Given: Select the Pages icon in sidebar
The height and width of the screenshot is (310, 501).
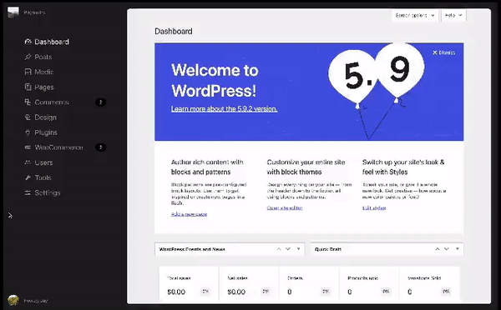Looking at the screenshot, I should click(x=28, y=87).
